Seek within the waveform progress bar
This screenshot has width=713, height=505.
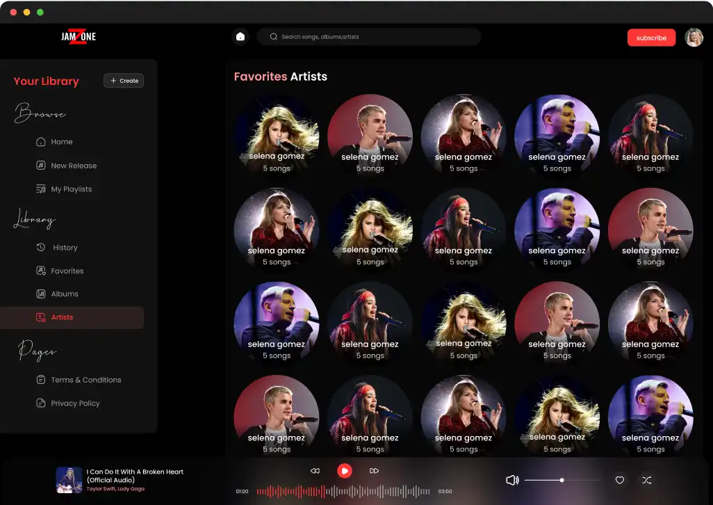[x=343, y=491]
